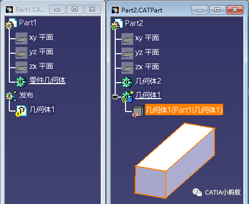Select the Part1 tree label
This screenshot has height=204, width=249.
[x=27, y=23]
